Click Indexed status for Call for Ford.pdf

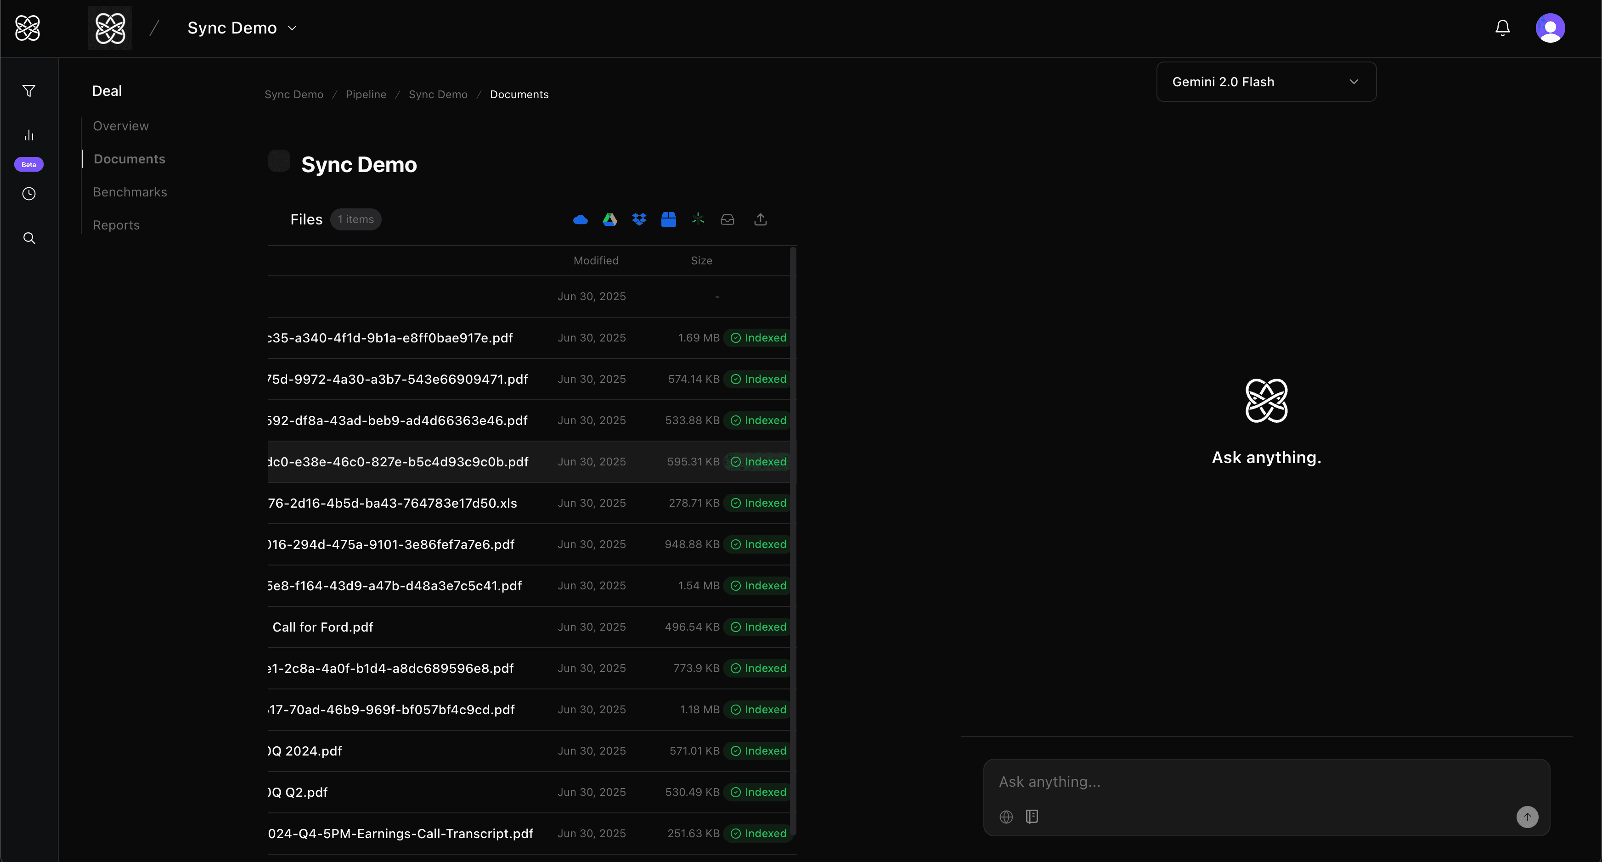point(758,627)
